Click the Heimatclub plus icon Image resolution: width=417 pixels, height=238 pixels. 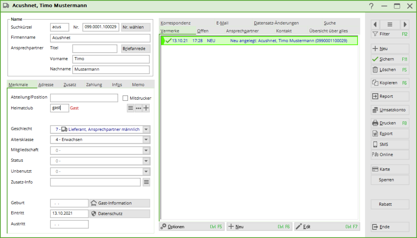(x=146, y=108)
